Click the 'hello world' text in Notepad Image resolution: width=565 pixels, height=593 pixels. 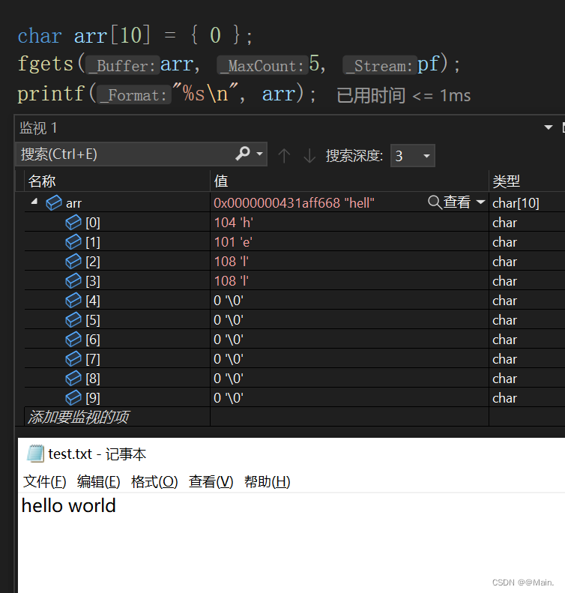[68, 505]
